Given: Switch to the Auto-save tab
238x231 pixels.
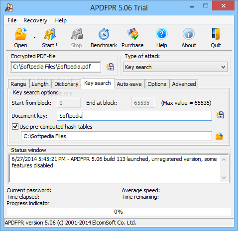Looking at the screenshot, I should click(129, 84).
